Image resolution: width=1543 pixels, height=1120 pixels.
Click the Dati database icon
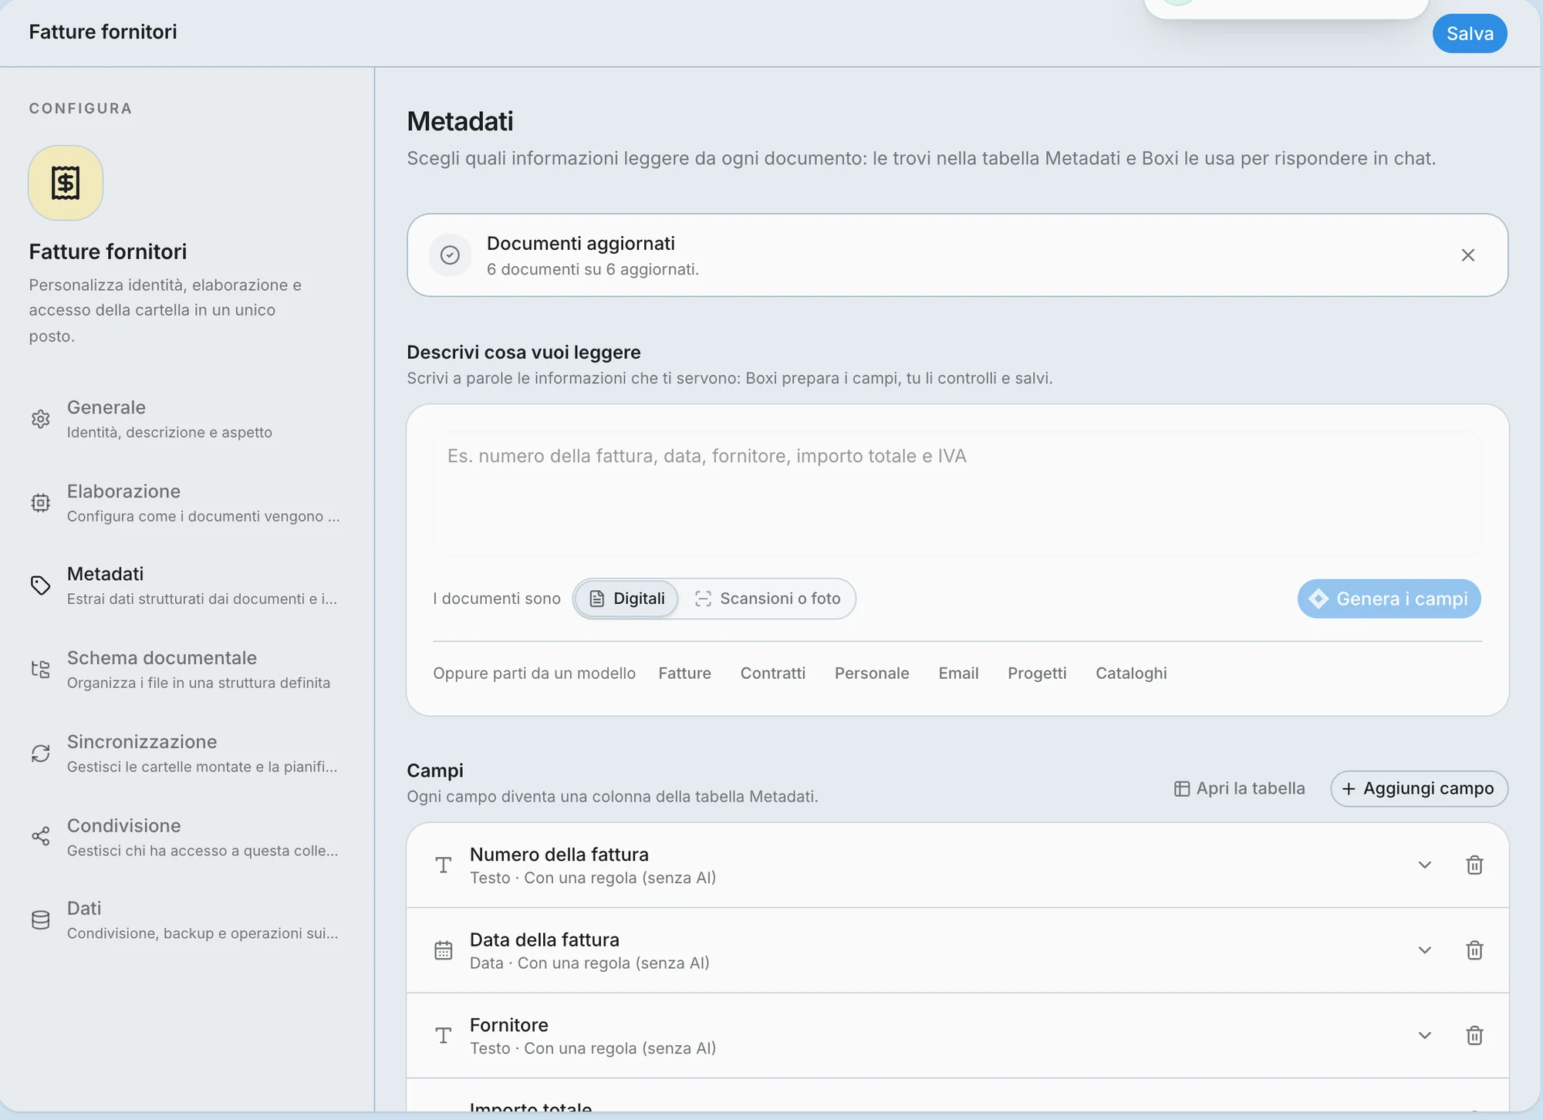(x=41, y=920)
